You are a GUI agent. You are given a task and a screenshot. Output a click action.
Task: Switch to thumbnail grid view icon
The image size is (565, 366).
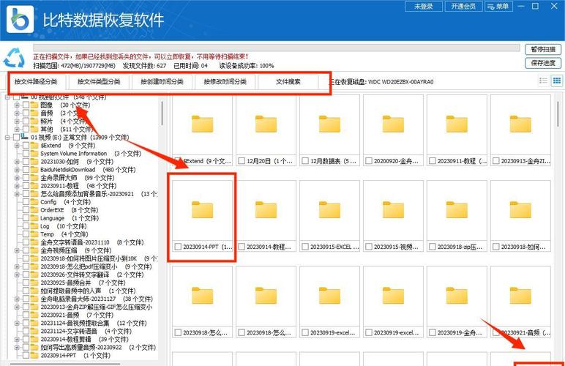(557, 81)
